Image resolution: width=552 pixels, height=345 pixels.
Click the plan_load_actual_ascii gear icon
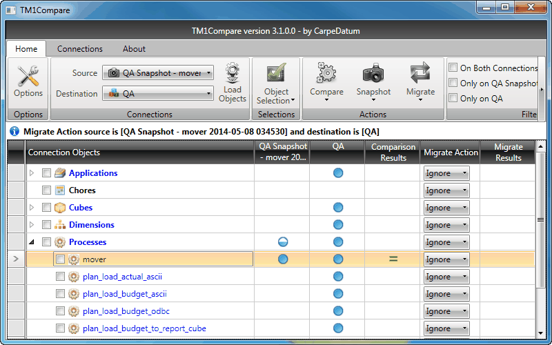tap(74, 277)
